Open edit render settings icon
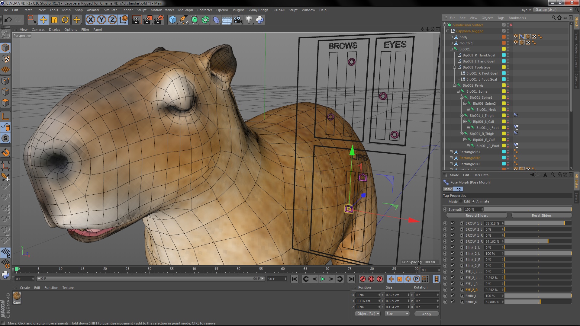 point(159,20)
